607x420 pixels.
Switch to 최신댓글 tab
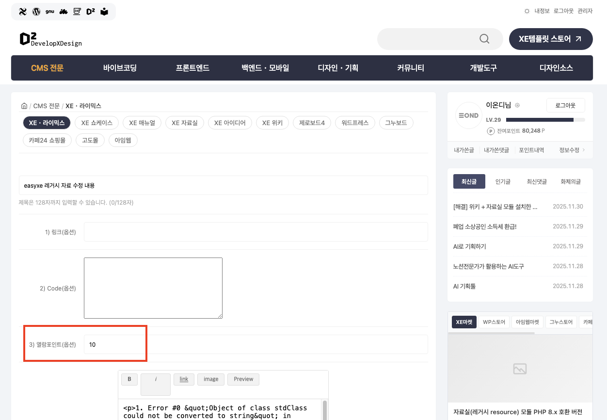(x=537, y=181)
